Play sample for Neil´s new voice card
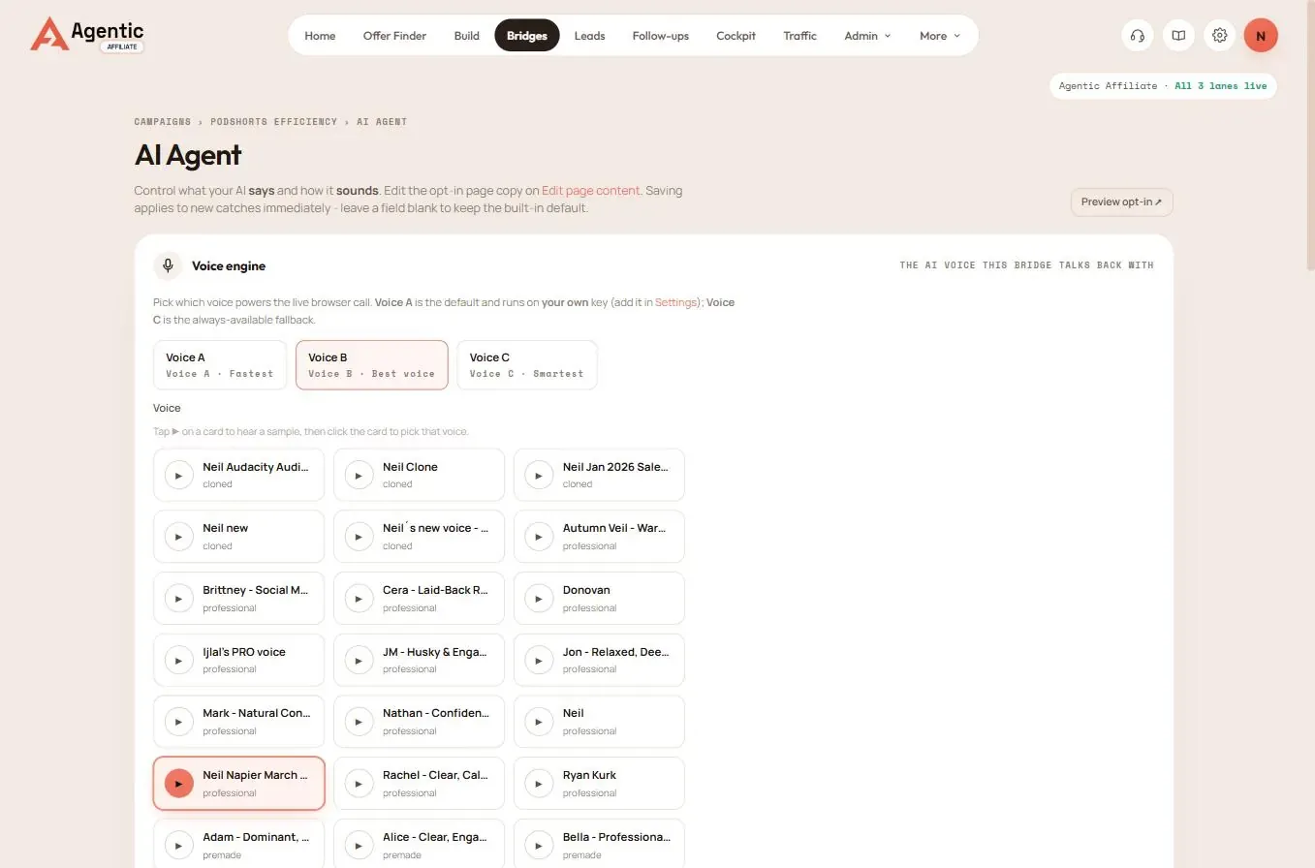Viewport: 1315px width, 868px height. pos(359,537)
